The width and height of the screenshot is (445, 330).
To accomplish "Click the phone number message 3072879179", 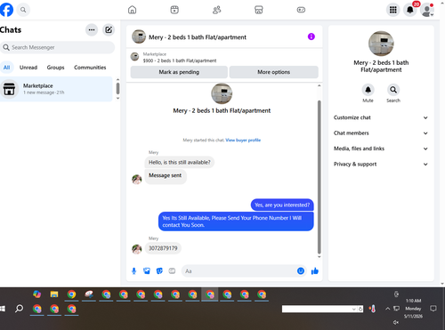I will click(x=163, y=248).
